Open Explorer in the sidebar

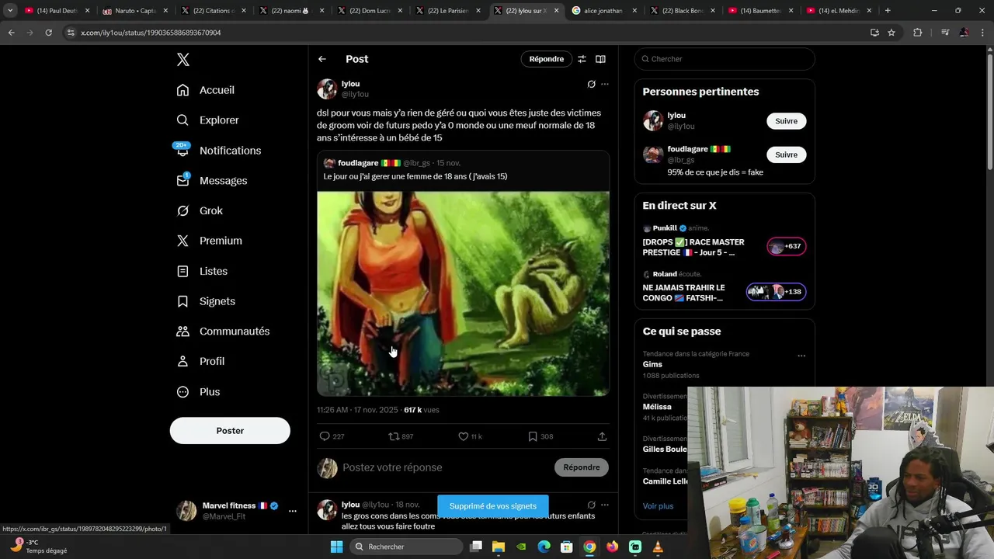pos(208,120)
